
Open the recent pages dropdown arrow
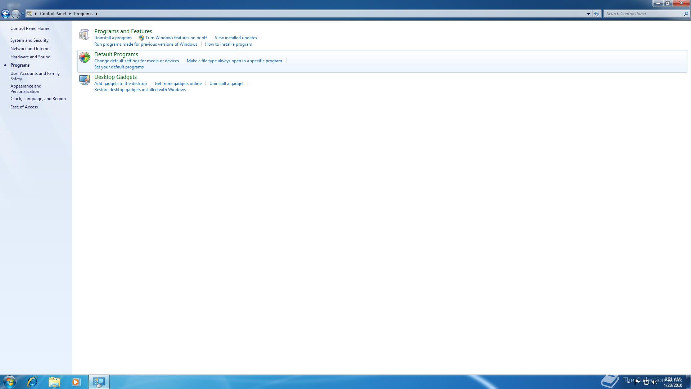[x=23, y=14]
